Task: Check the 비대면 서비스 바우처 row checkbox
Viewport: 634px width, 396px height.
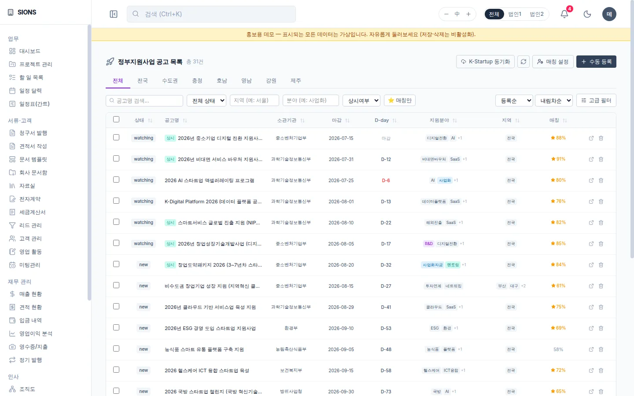Action: tap(116, 158)
